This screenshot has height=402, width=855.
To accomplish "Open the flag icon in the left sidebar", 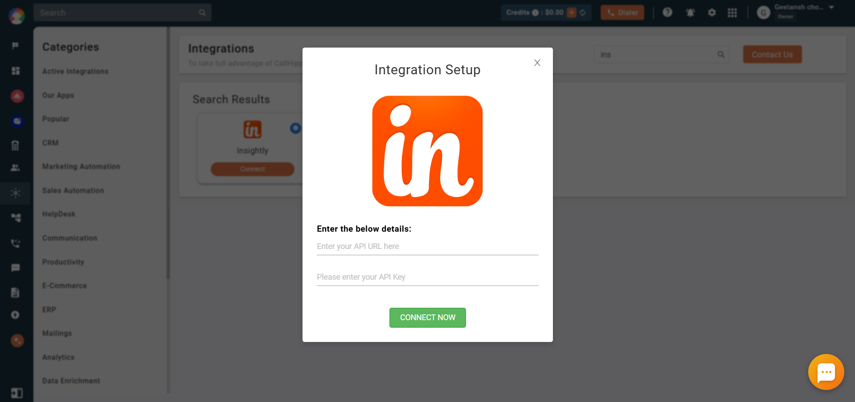I will coord(16,46).
